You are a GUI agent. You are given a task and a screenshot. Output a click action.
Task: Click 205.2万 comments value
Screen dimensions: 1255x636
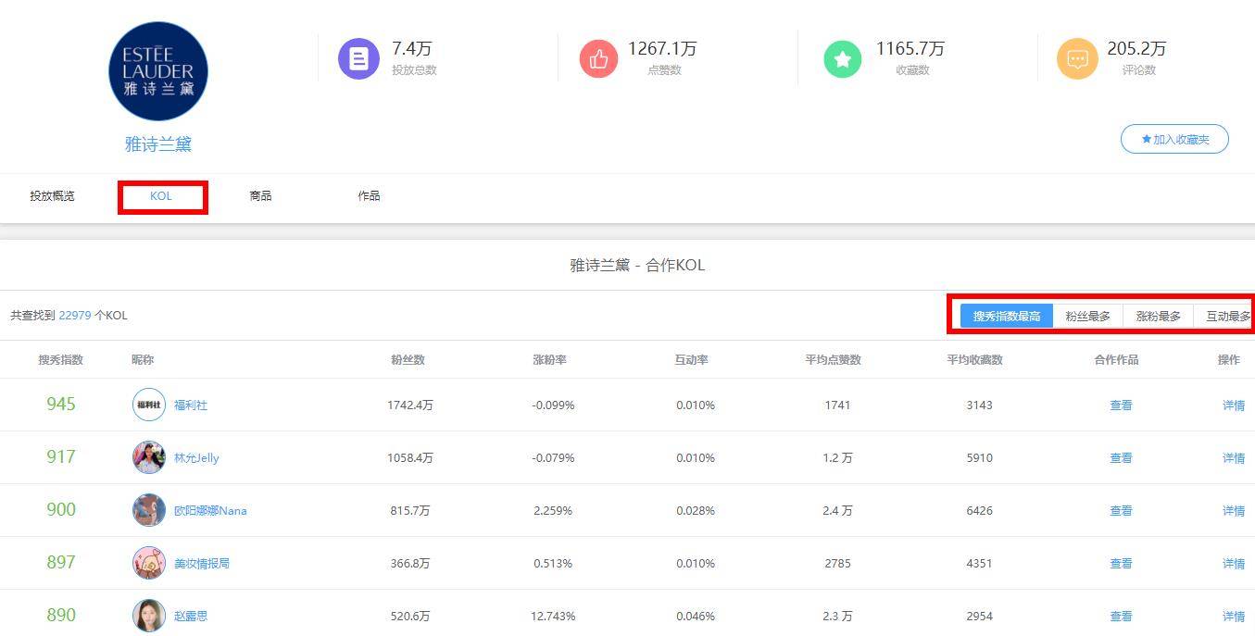click(x=1137, y=49)
